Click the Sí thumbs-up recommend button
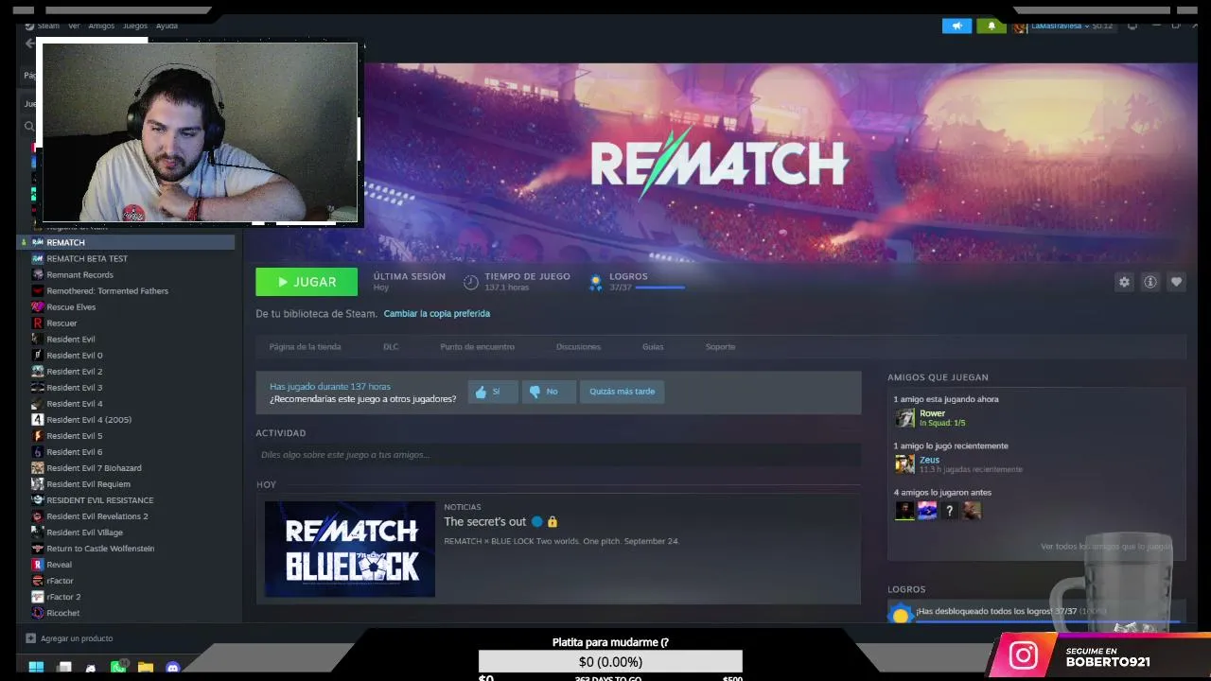 tap(493, 392)
